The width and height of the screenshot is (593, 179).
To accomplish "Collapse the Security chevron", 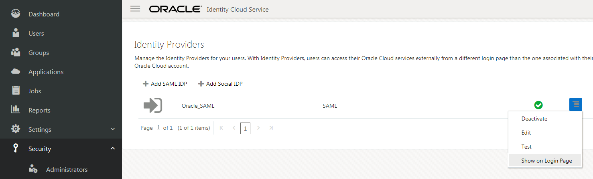I will coord(113,149).
